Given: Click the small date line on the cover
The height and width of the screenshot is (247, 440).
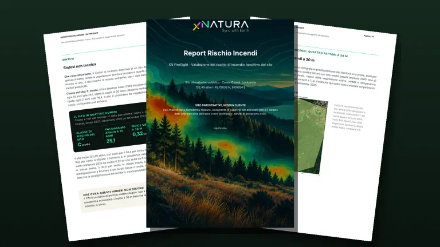Looking at the screenshot, I should click(x=220, y=128).
